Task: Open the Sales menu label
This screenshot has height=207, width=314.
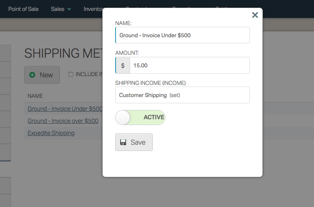Action: pos(57,9)
